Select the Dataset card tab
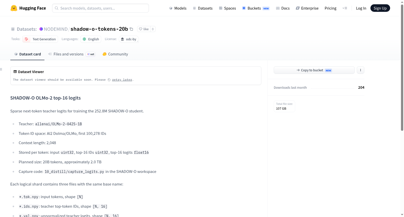The image size is (404, 217). coord(28,54)
